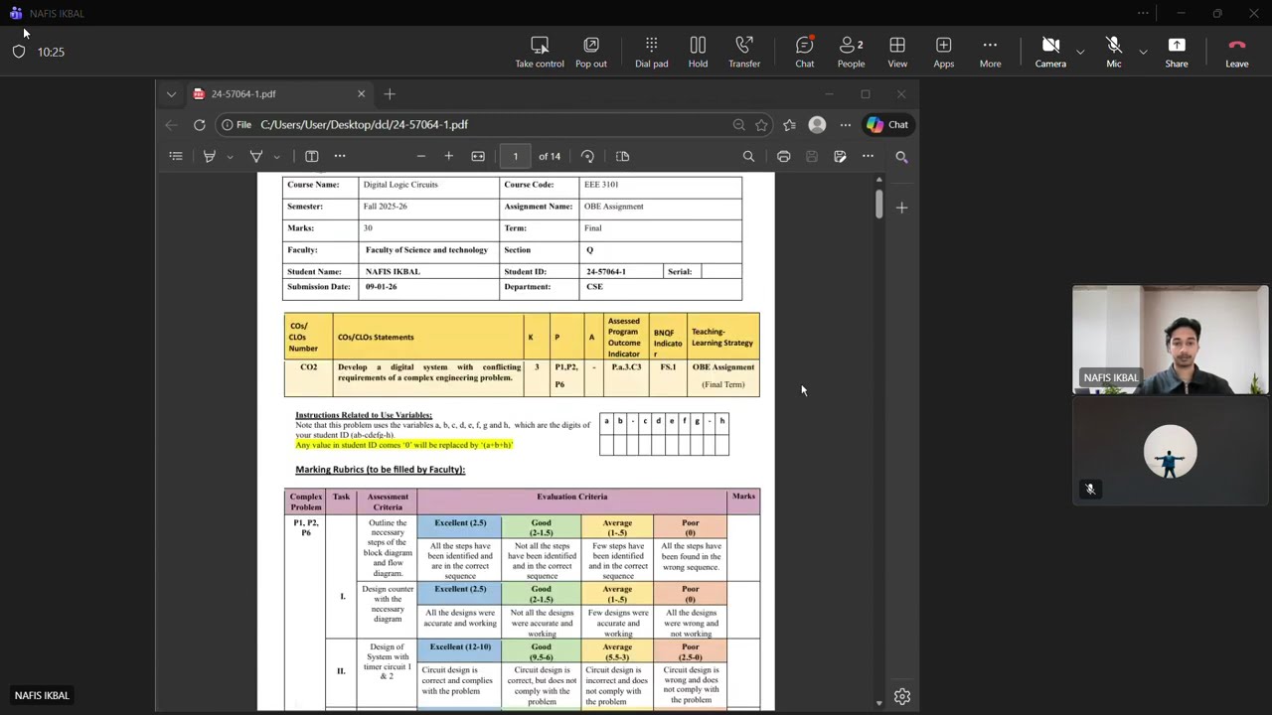Customize sidebar with plus button
The width and height of the screenshot is (1272, 715).
point(901,208)
